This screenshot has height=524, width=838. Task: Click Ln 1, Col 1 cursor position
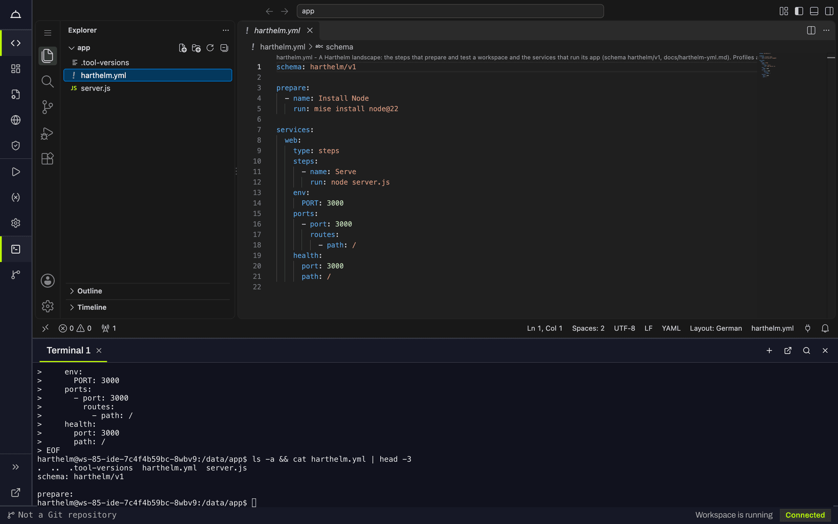click(x=545, y=329)
